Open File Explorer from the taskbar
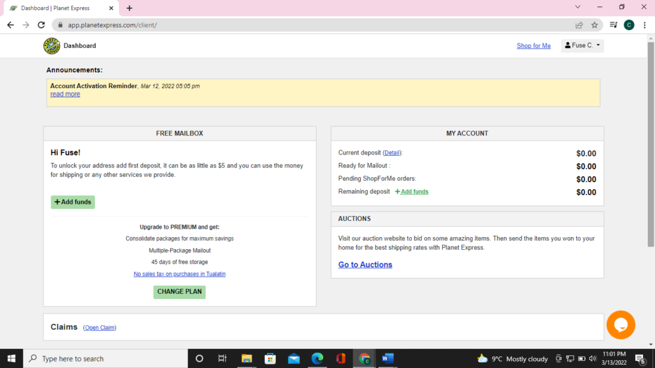The height and width of the screenshot is (368, 655). point(246,358)
